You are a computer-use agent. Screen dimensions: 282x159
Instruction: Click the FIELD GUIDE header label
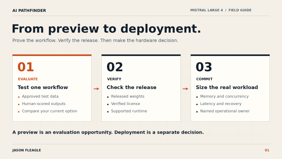(240, 10)
